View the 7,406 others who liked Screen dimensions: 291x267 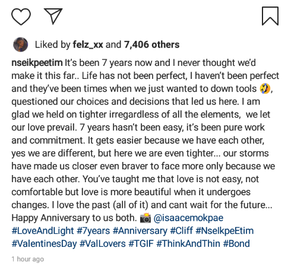point(151,44)
